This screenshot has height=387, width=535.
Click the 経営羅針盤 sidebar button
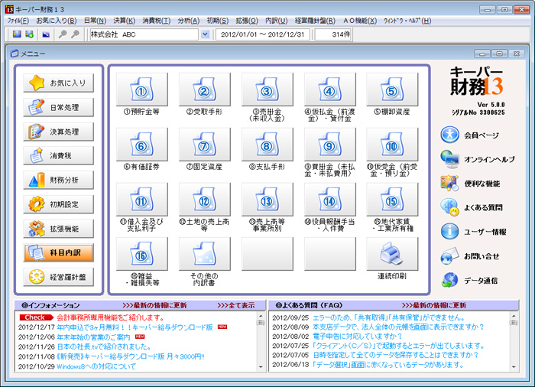click(58, 277)
